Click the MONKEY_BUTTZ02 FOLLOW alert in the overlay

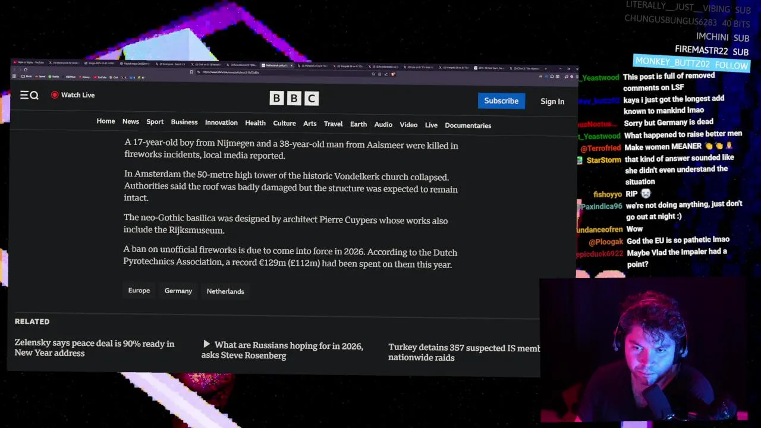click(691, 63)
